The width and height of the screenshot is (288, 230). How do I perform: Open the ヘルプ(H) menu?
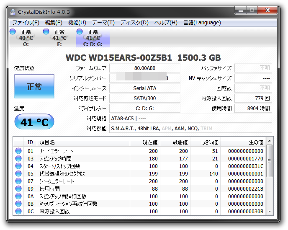(x=166, y=23)
